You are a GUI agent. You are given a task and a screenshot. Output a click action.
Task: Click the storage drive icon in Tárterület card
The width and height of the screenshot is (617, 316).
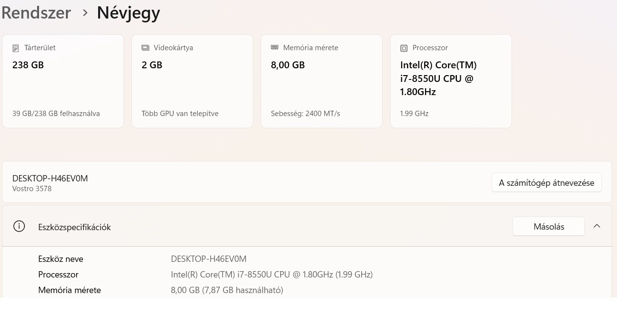(x=16, y=48)
